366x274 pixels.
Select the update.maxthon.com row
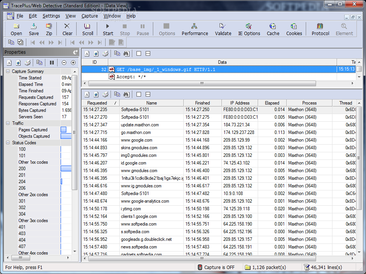[x=219, y=125]
